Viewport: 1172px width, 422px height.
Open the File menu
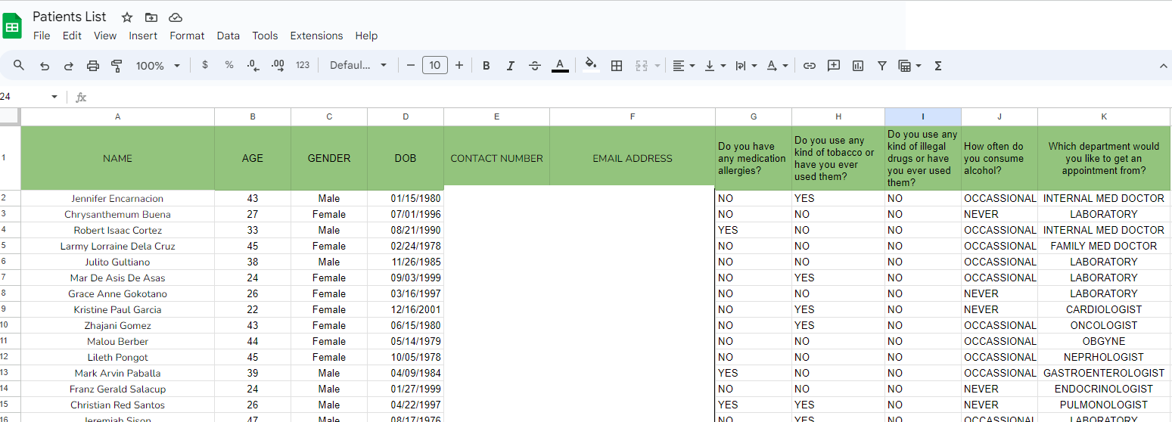coord(42,36)
